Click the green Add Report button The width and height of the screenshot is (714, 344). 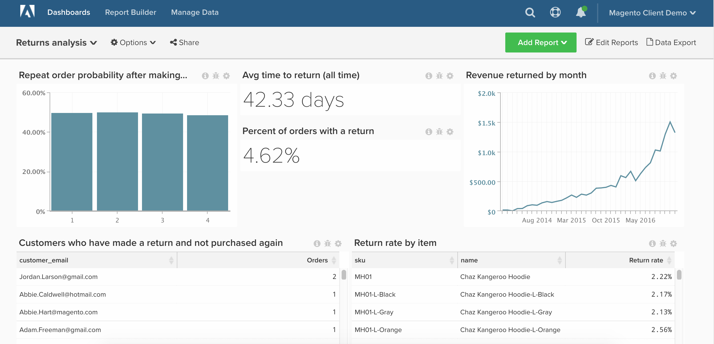click(541, 43)
